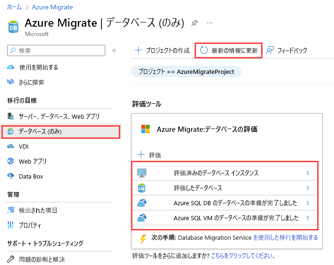Click the magnifier icon in search box

(x=13, y=50)
